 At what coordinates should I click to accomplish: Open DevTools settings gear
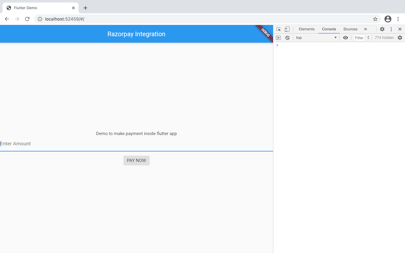pyautogui.click(x=382, y=29)
